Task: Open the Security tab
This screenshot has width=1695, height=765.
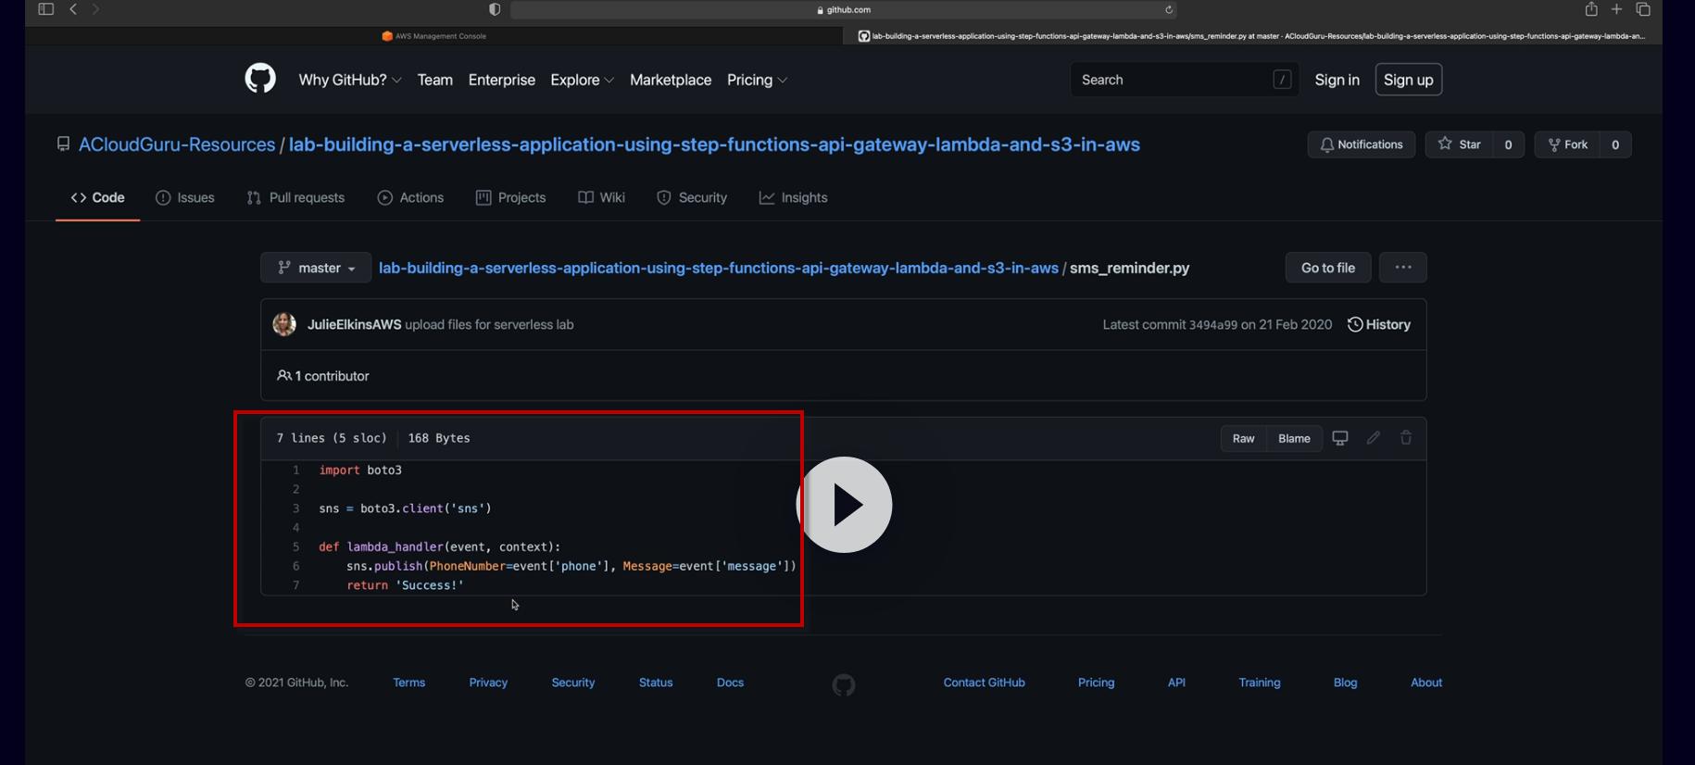Action: [x=692, y=197]
